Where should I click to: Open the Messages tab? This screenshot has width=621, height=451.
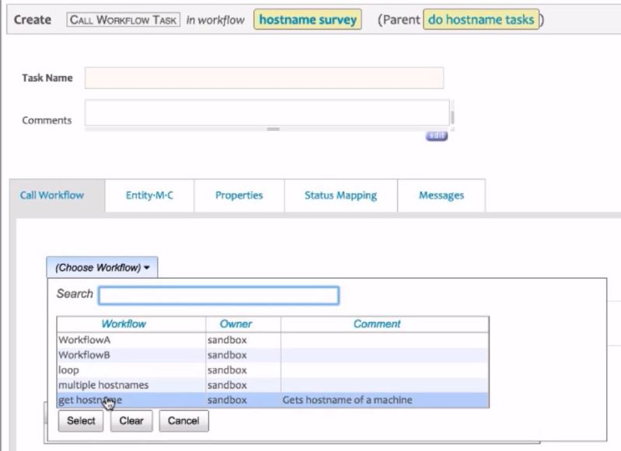coord(441,195)
